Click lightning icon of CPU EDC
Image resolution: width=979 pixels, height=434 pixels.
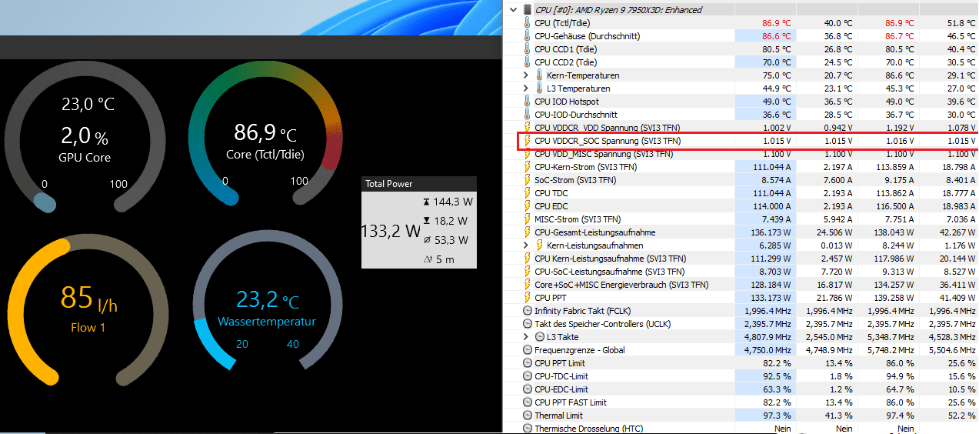coord(528,206)
